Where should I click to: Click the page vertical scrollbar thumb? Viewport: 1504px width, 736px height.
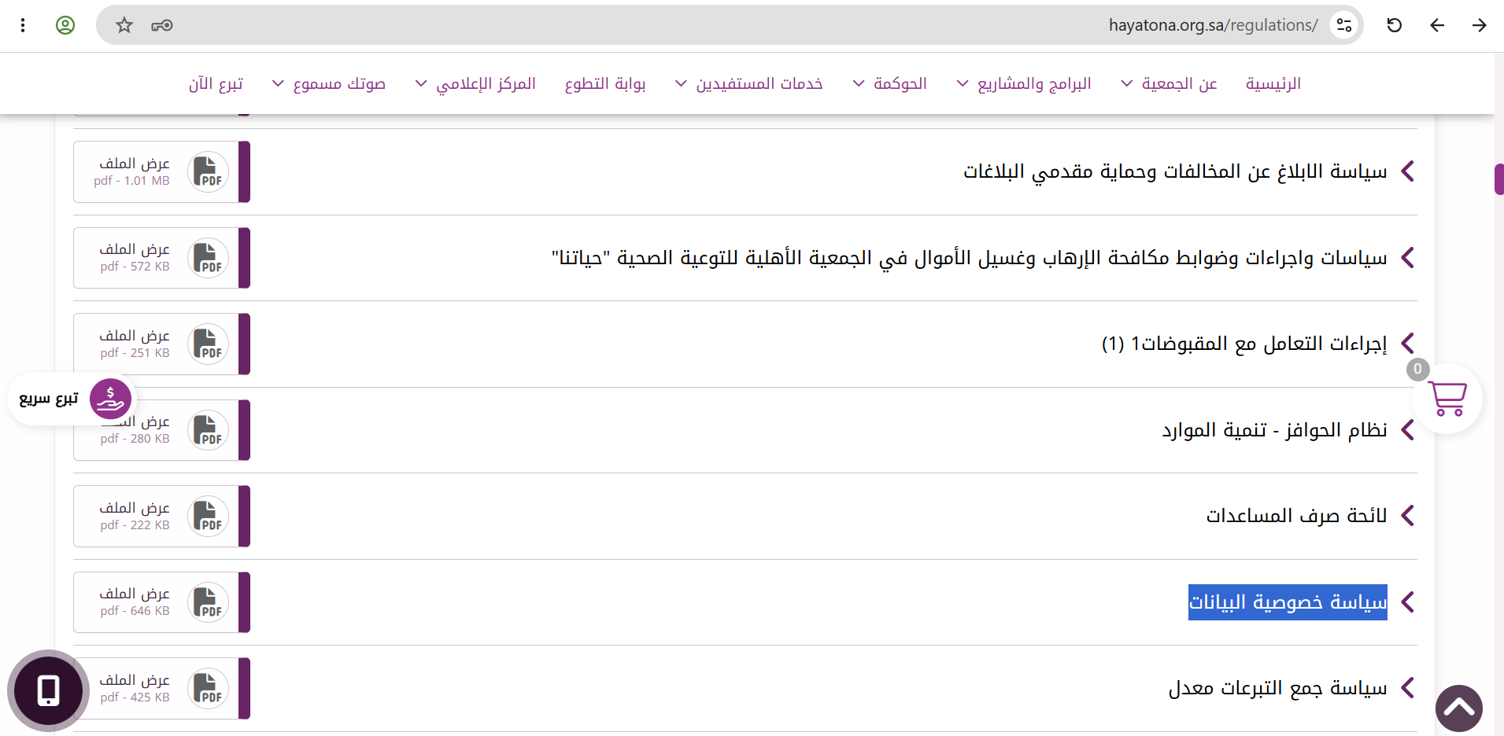1499,179
